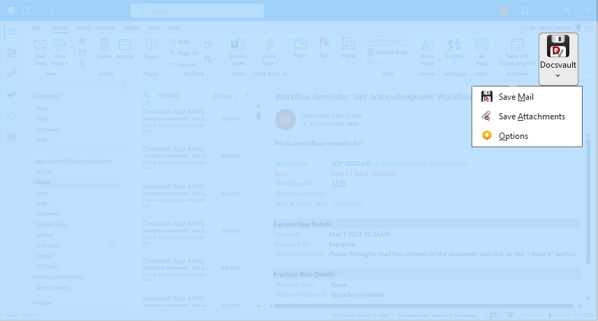Expand the Conversation History folder
Image resolution: width=598 pixels, height=321 pixels.
pos(32,277)
